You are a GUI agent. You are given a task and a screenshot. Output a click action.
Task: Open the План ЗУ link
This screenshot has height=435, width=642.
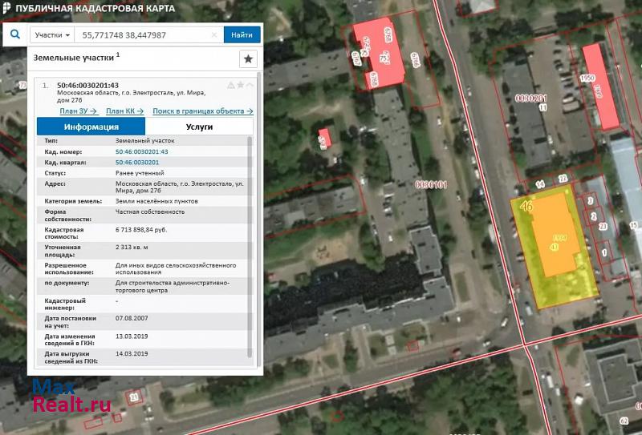(x=79, y=111)
